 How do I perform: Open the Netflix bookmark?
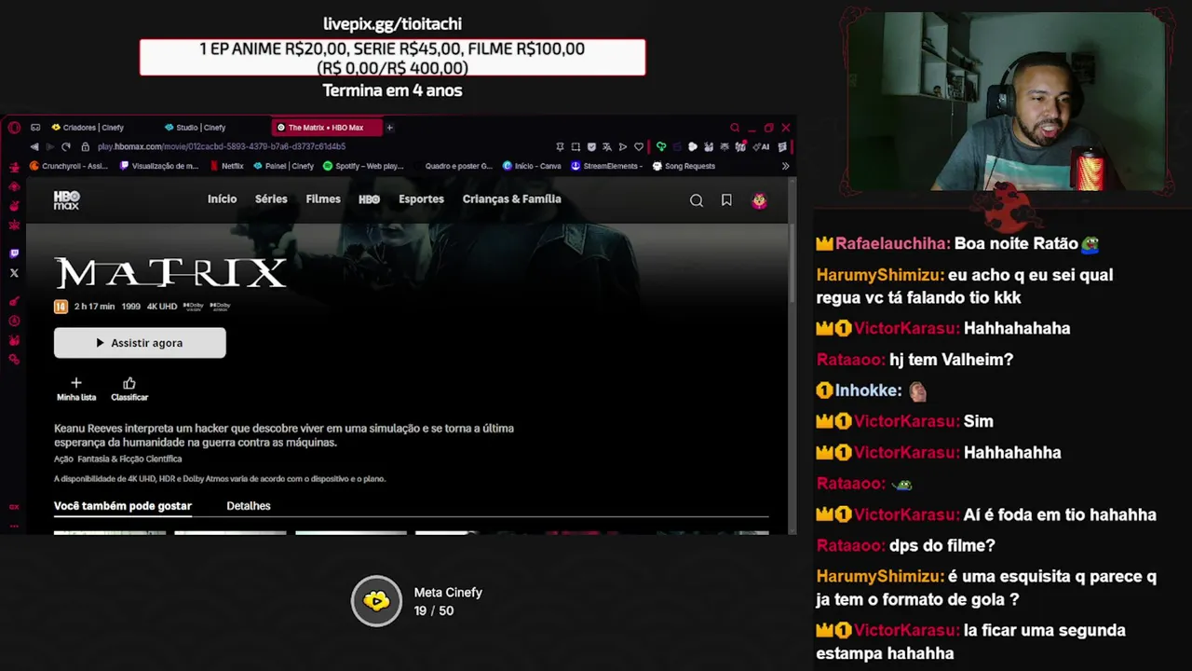(x=226, y=166)
